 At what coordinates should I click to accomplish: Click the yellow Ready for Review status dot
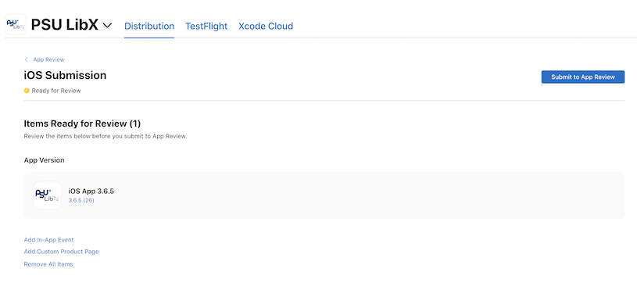pyautogui.click(x=27, y=91)
